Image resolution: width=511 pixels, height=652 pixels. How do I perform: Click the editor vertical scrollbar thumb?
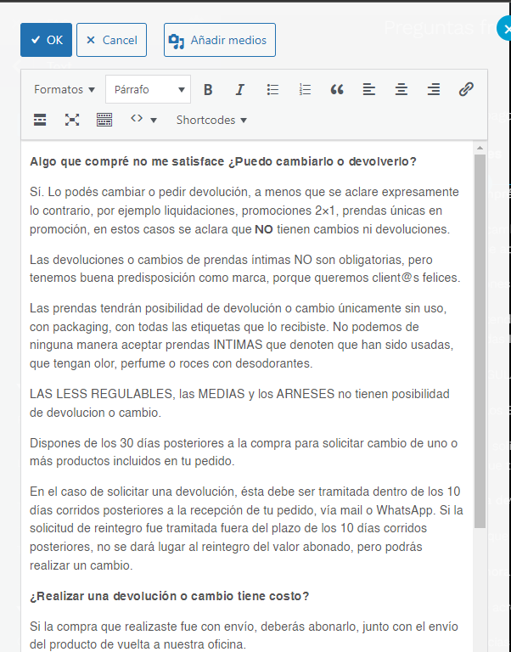tap(480, 341)
